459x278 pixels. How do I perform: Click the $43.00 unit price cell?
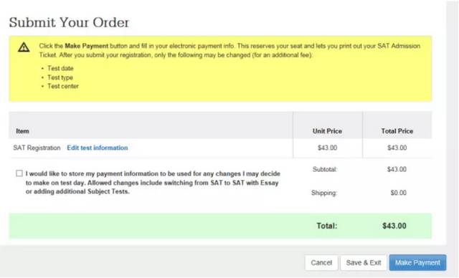click(x=328, y=148)
